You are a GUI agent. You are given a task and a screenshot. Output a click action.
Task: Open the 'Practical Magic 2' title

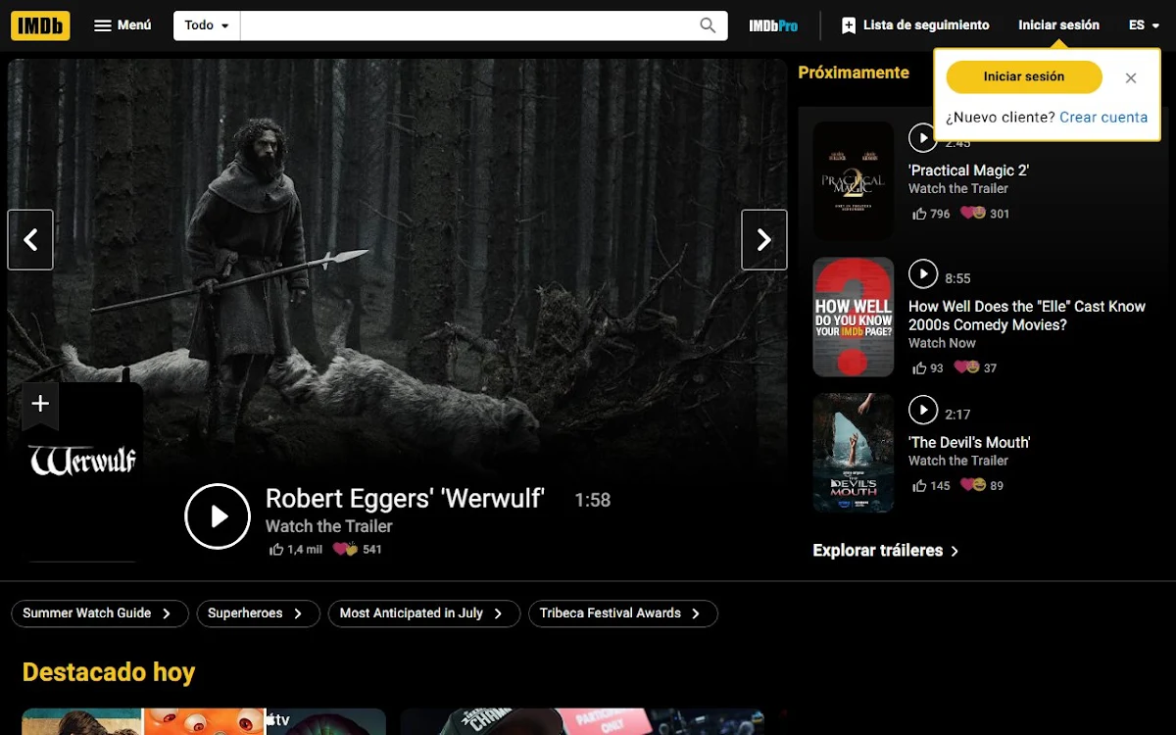coord(968,171)
